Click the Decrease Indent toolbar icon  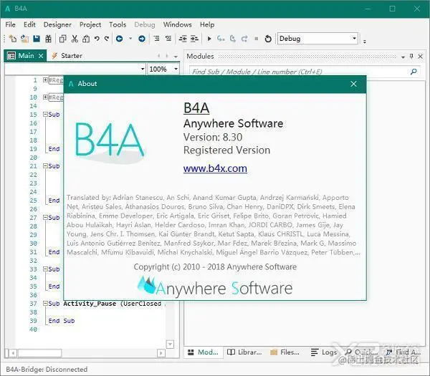[x=183, y=39]
